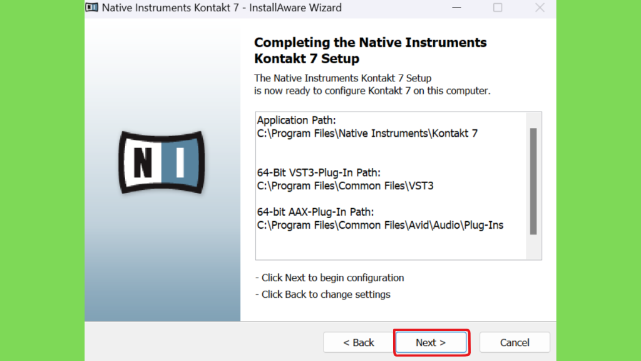The height and width of the screenshot is (361, 641).
Task: Close the Kontakt 7 installer window
Action: pos(540,8)
